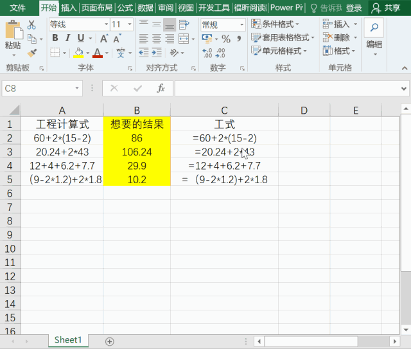411x349 pixels.
Task: Toggle Italic formatting
Action: pyautogui.click(x=67, y=38)
